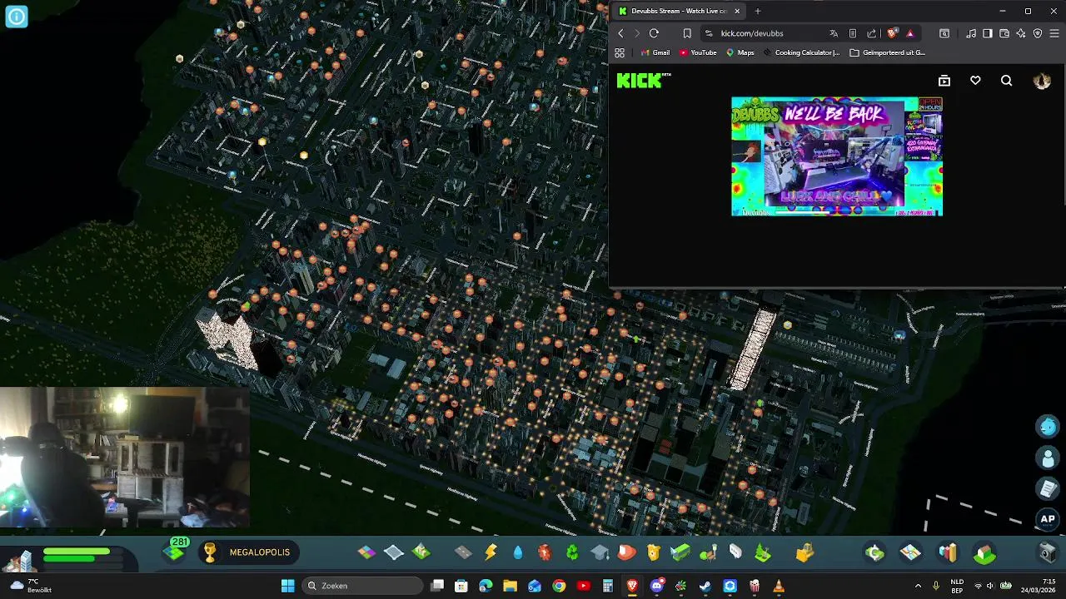Click the document round button on right
Screen dimensions: 1066x599
pos(1048,489)
